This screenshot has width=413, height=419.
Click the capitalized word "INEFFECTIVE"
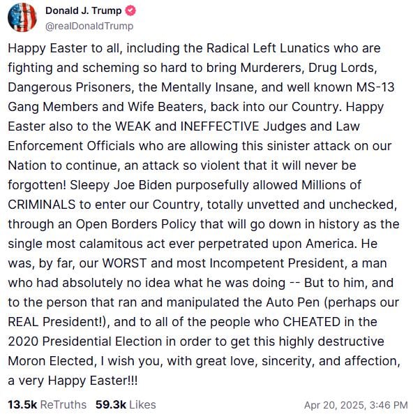click(x=220, y=126)
